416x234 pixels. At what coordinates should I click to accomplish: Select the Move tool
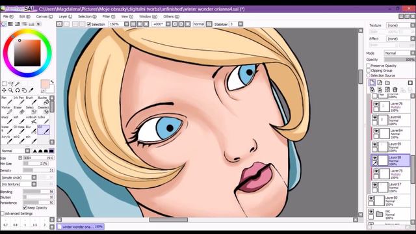pos(4,90)
